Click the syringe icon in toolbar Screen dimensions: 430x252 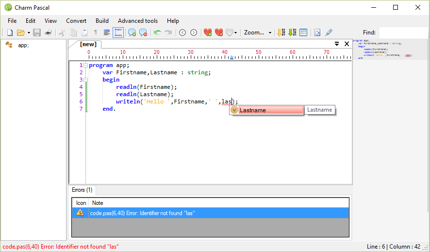329,33
